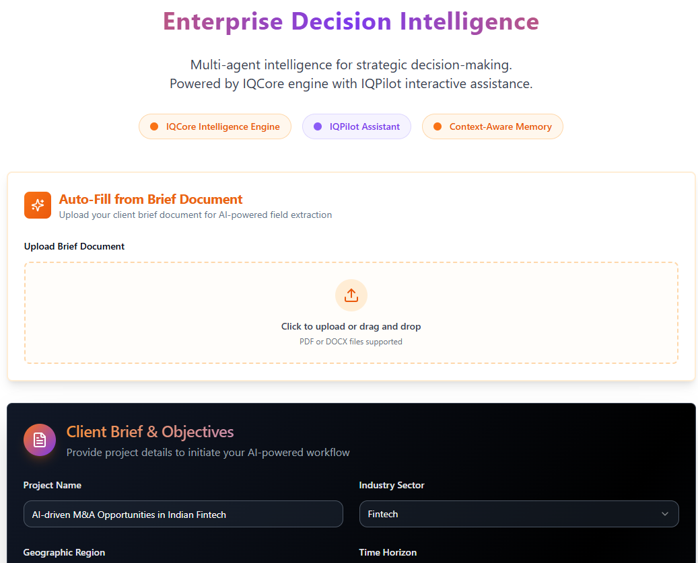Click the upload arrow icon in dropzone
The height and width of the screenshot is (563, 698).
click(351, 295)
